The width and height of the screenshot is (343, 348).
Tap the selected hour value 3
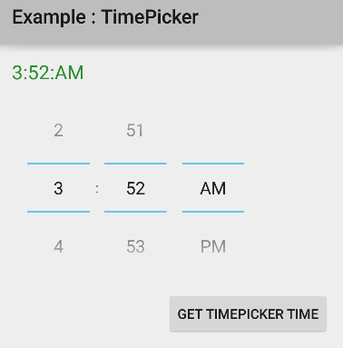(x=58, y=188)
